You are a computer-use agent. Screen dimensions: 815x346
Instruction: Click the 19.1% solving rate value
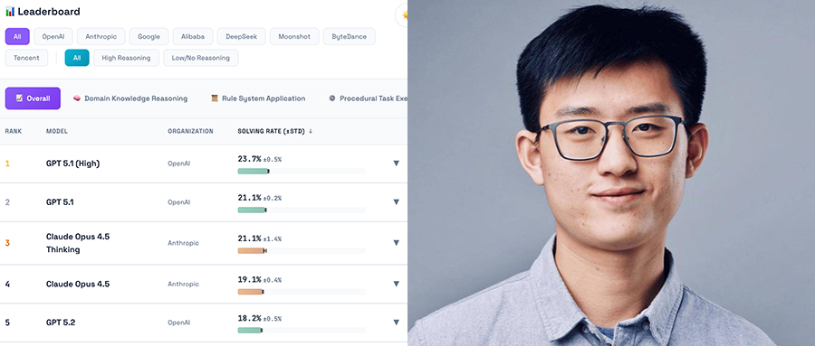click(x=249, y=279)
